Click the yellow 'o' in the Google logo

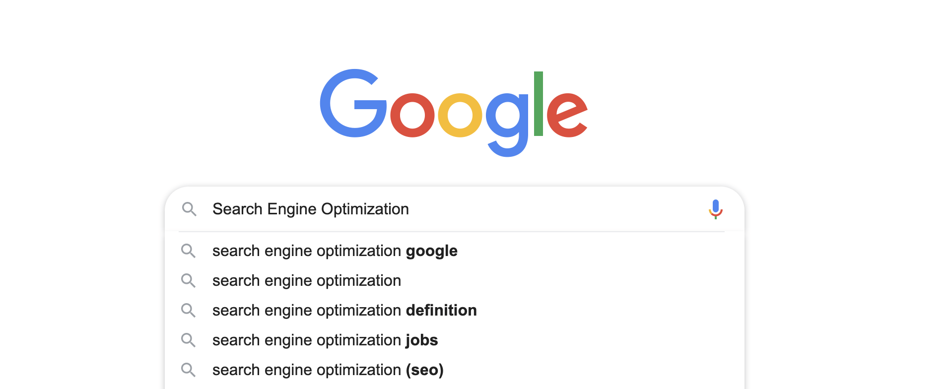(460, 115)
